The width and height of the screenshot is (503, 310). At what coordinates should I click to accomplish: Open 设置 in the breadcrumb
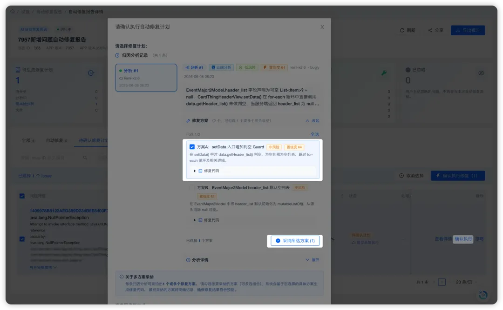[x=25, y=12]
